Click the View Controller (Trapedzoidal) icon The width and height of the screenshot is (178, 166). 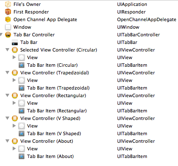tap(15, 73)
